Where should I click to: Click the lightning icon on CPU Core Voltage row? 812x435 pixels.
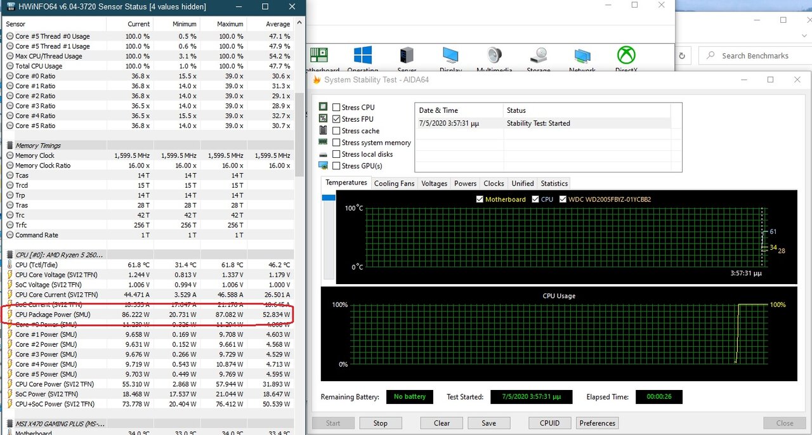(x=10, y=275)
